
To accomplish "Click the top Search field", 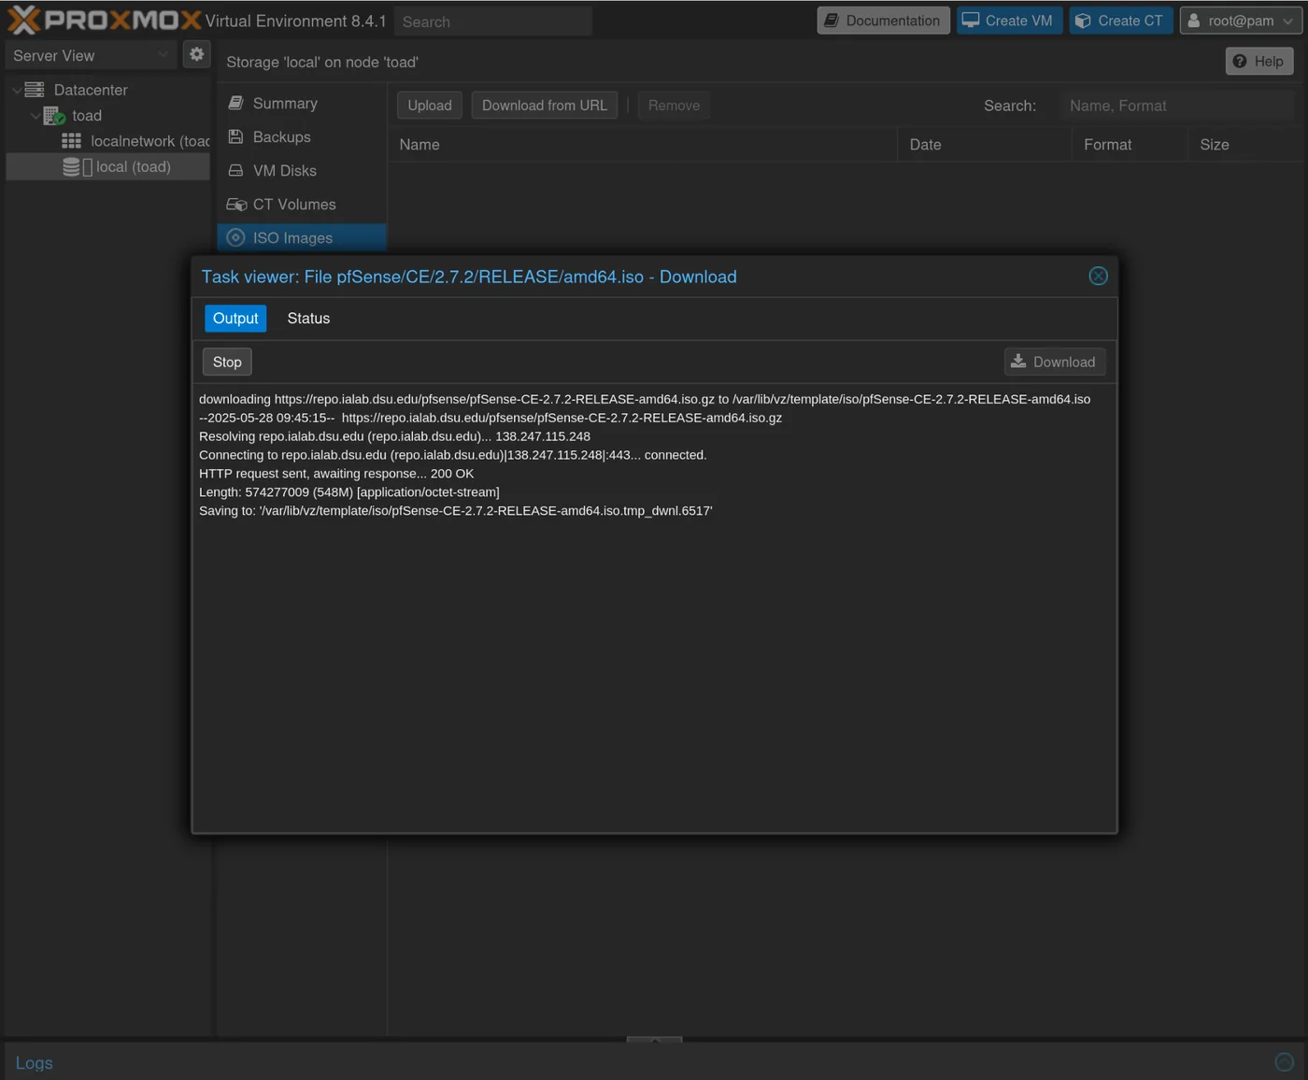I will click(x=492, y=21).
